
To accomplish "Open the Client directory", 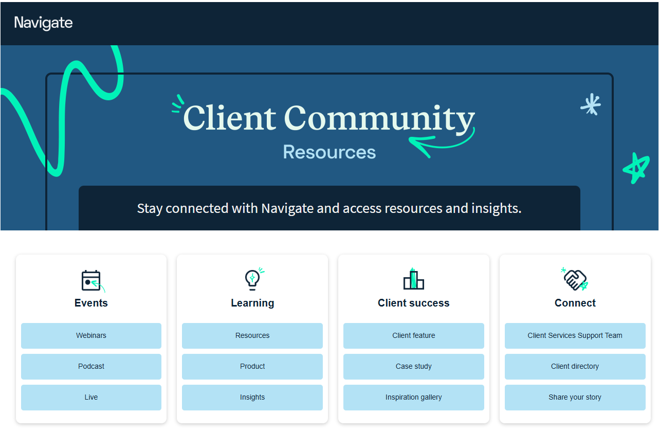I will [575, 366].
